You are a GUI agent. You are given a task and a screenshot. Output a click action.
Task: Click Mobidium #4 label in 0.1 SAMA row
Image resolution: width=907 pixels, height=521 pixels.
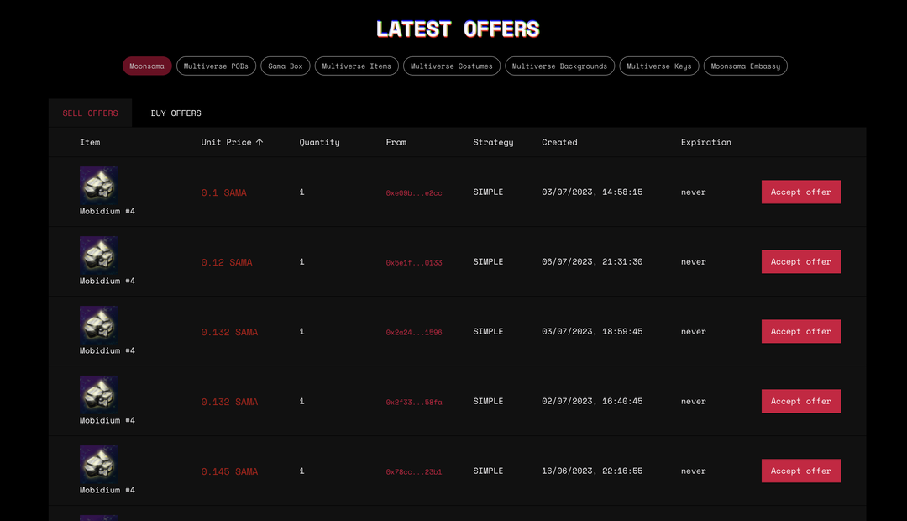point(107,211)
